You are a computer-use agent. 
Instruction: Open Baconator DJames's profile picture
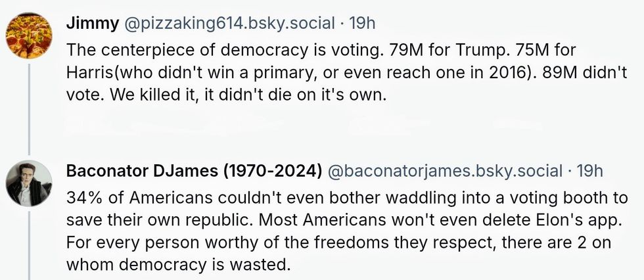point(29,181)
